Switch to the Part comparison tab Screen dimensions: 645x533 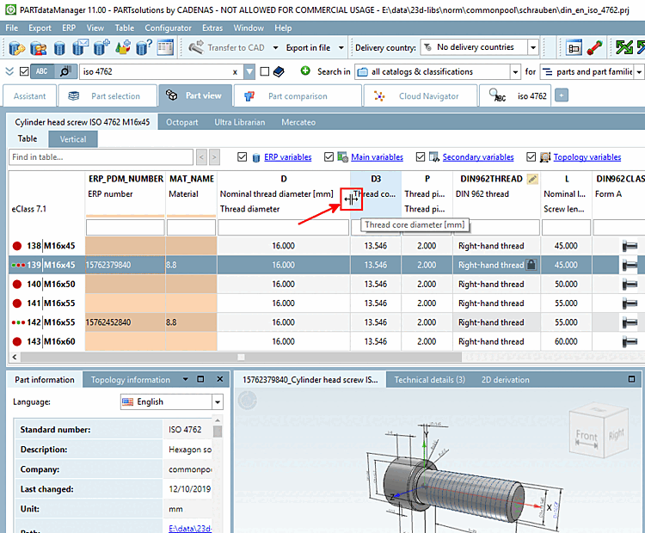pyautogui.click(x=298, y=96)
